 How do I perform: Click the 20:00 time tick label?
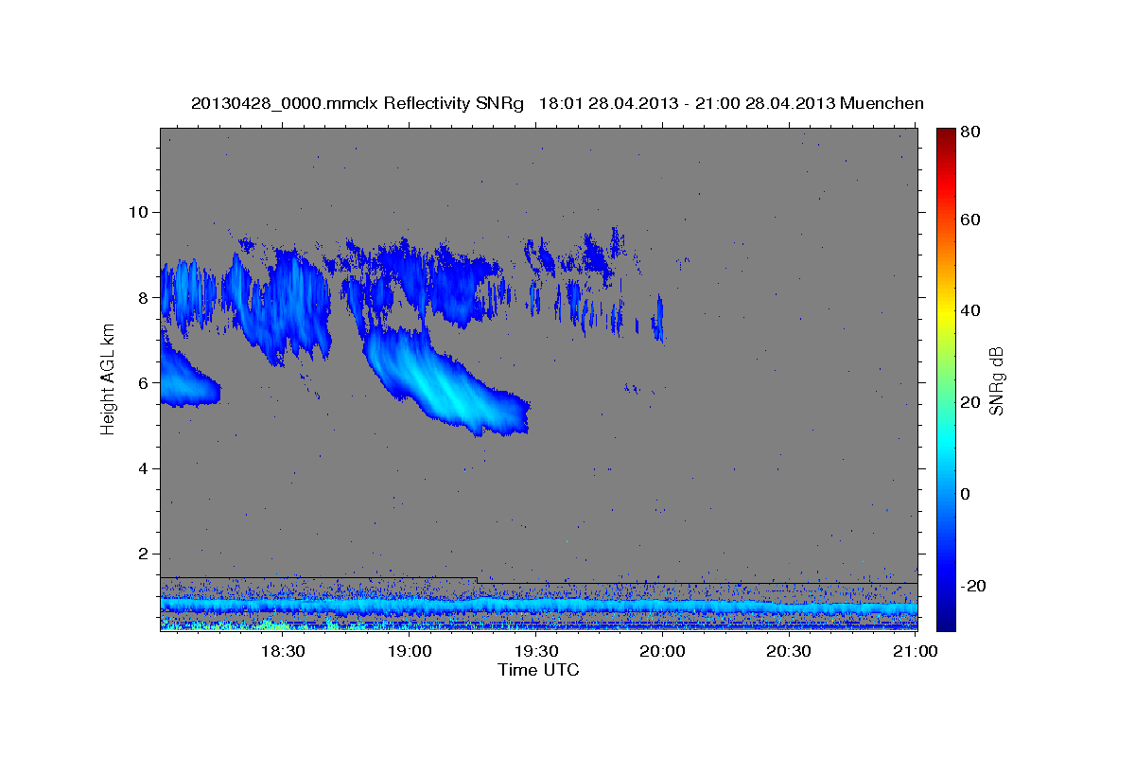tap(663, 651)
